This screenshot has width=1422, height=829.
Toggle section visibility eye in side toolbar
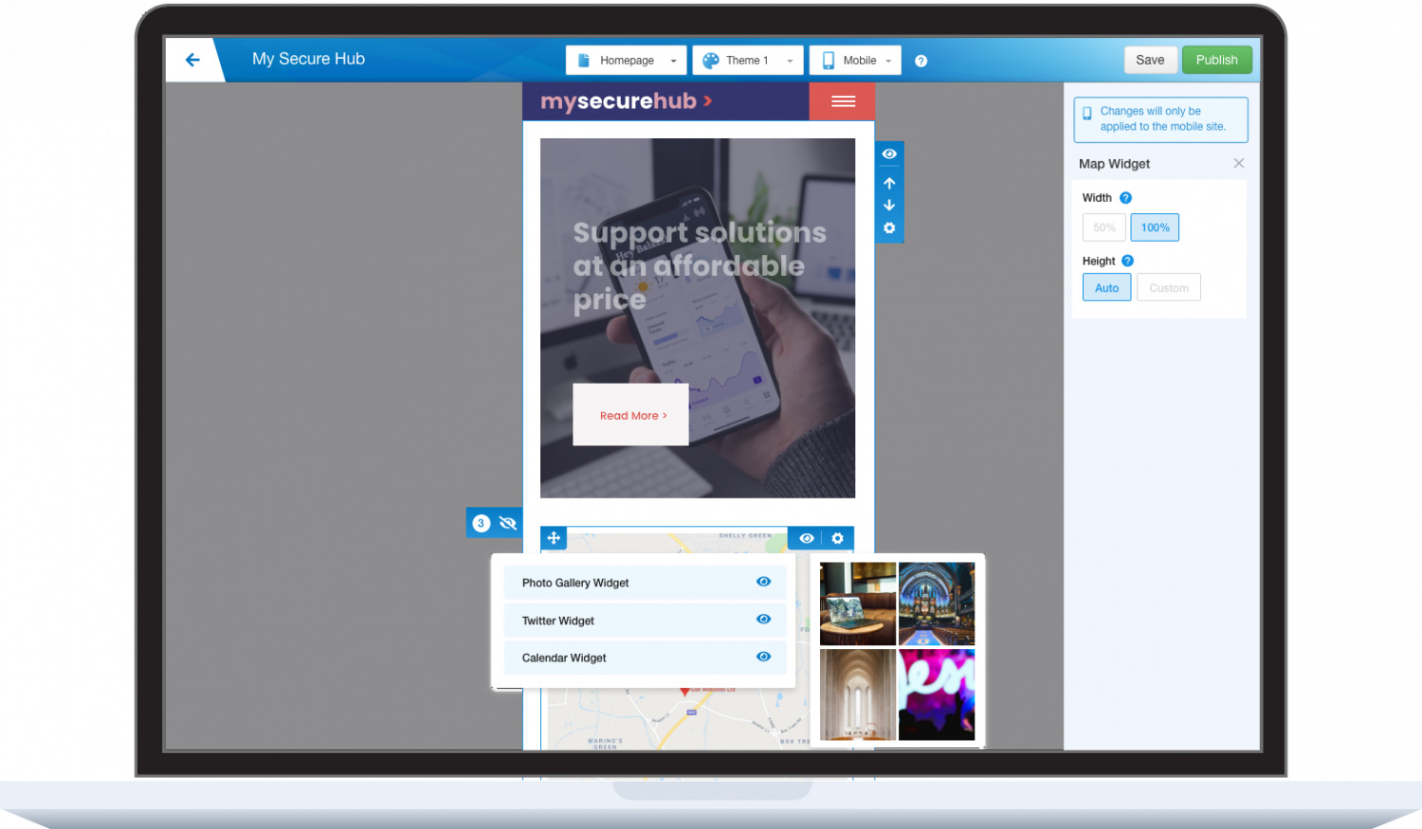pyautogui.click(x=889, y=153)
